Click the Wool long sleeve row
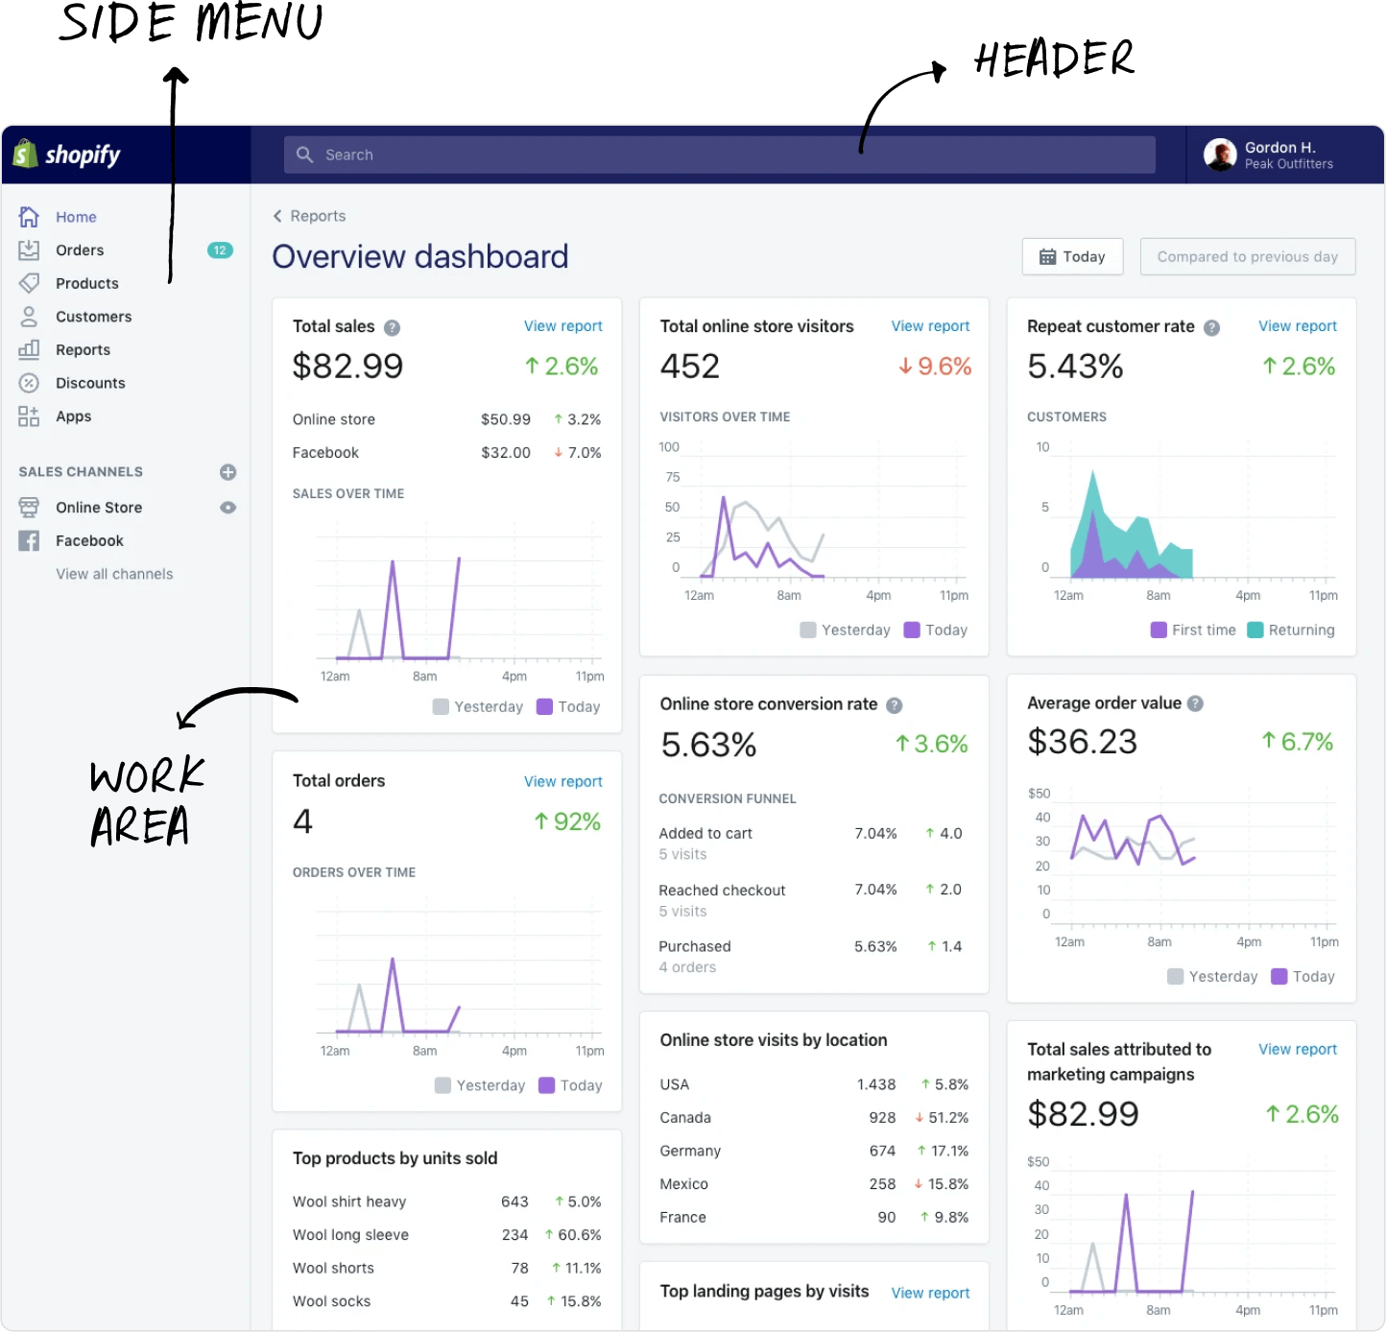Screen dimensions: 1386x1332 coord(447,1236)
